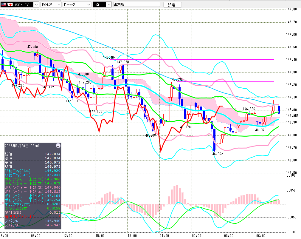Collapse the price info panel with the minus button
This screenshot has height=239, width=301.
pyautogui.click(x=58, y=146)
